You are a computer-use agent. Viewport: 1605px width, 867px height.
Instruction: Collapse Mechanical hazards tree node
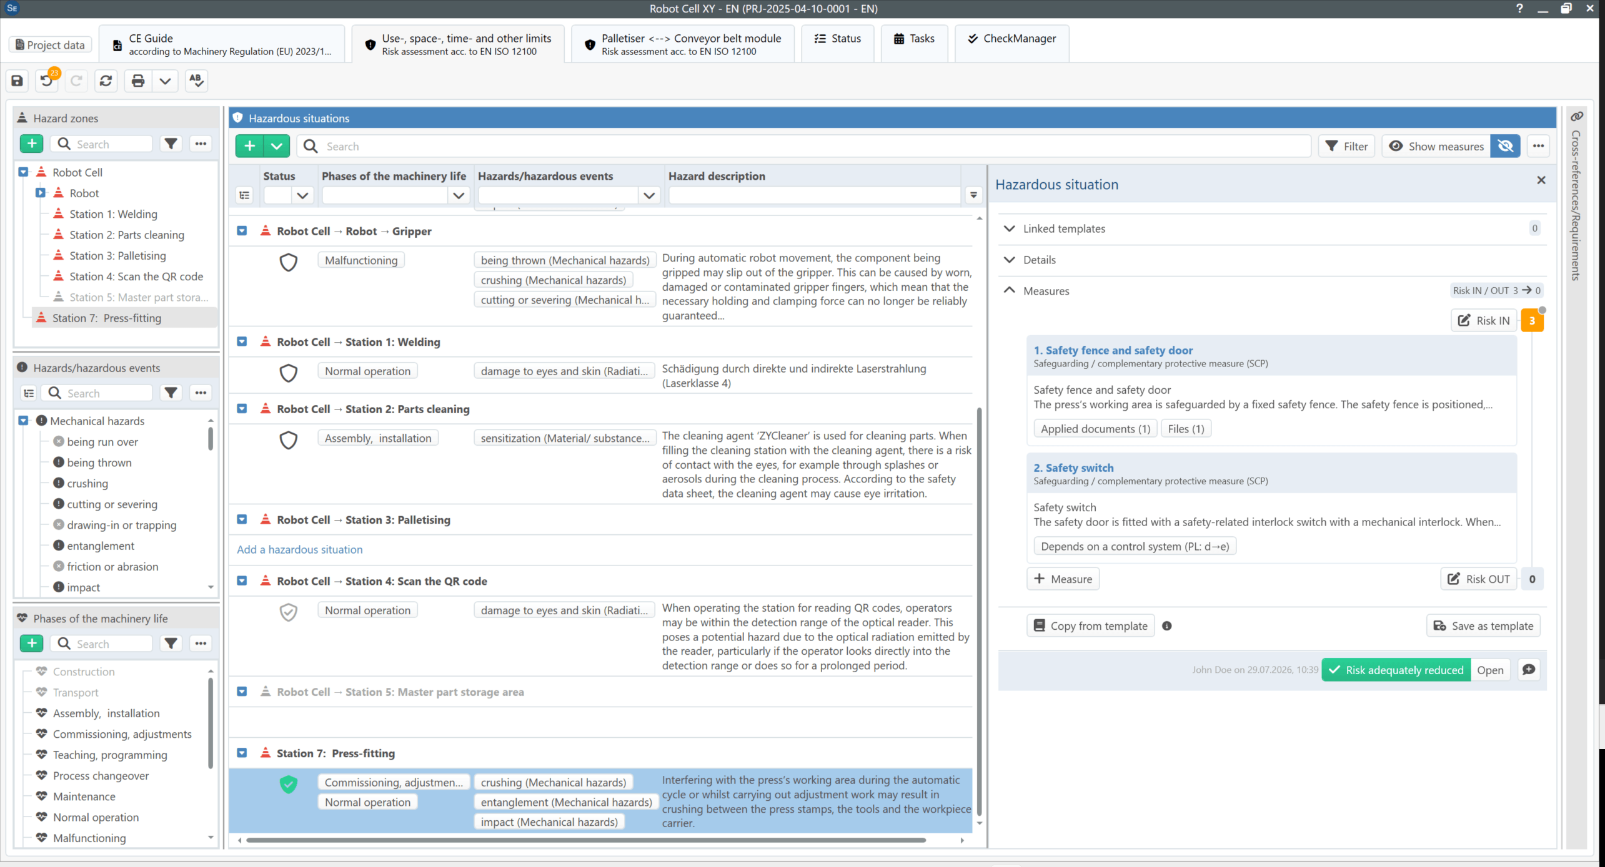coord(23,421)
